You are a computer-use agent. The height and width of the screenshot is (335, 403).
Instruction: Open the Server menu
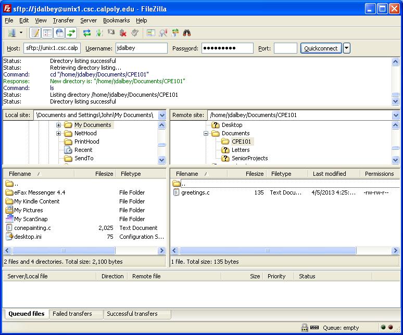pos(89,20)
